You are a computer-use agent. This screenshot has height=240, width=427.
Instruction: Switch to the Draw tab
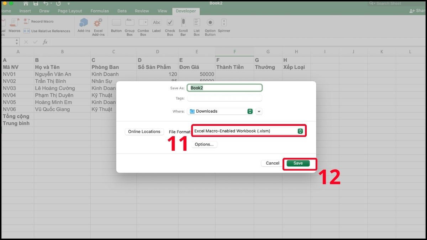[x=44, y=11]
